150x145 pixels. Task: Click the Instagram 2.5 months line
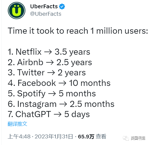61,104
